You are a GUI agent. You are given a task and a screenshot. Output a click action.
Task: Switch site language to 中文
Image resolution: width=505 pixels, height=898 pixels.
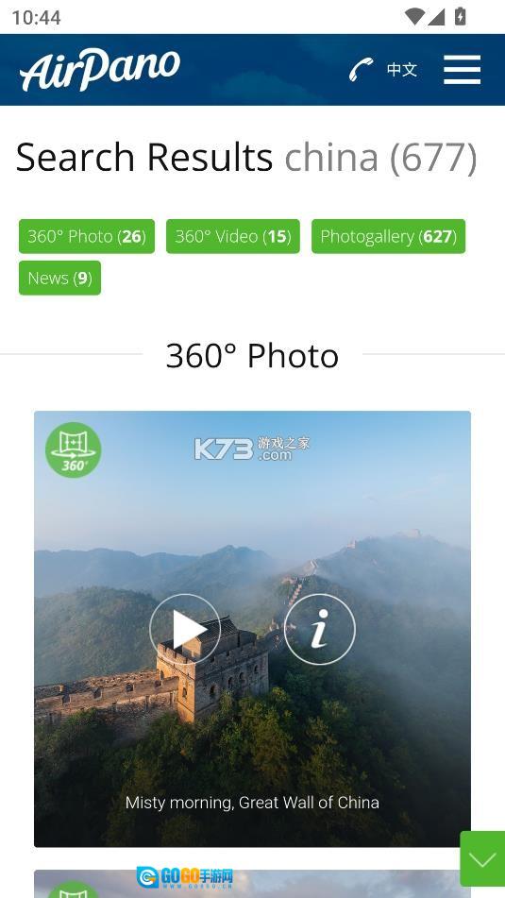coord(401,70)
